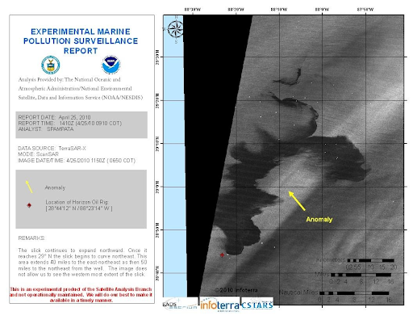The height and width of the screenshot is (320, 413).
Task: Click the 'DATA SOURCE: TerraSAR-X' line
Action: click(x=52, y=148)
